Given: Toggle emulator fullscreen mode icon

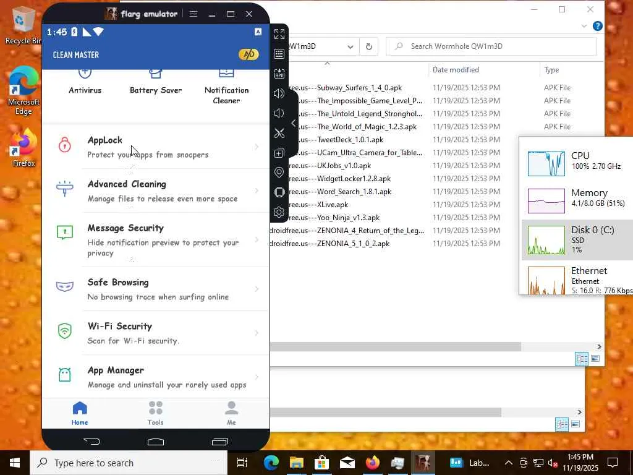Looking at the screenshot, I should coord(279,34).
